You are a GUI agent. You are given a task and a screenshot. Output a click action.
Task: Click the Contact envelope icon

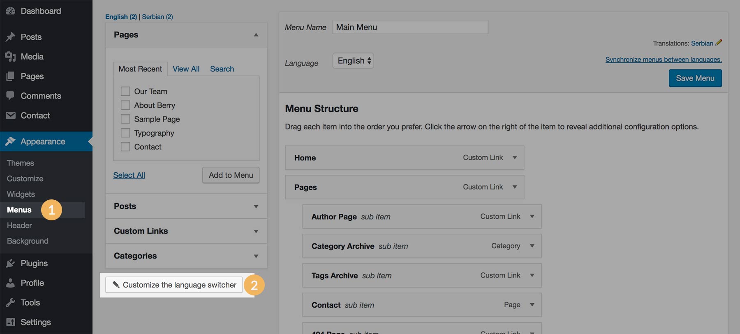point(10,116)
